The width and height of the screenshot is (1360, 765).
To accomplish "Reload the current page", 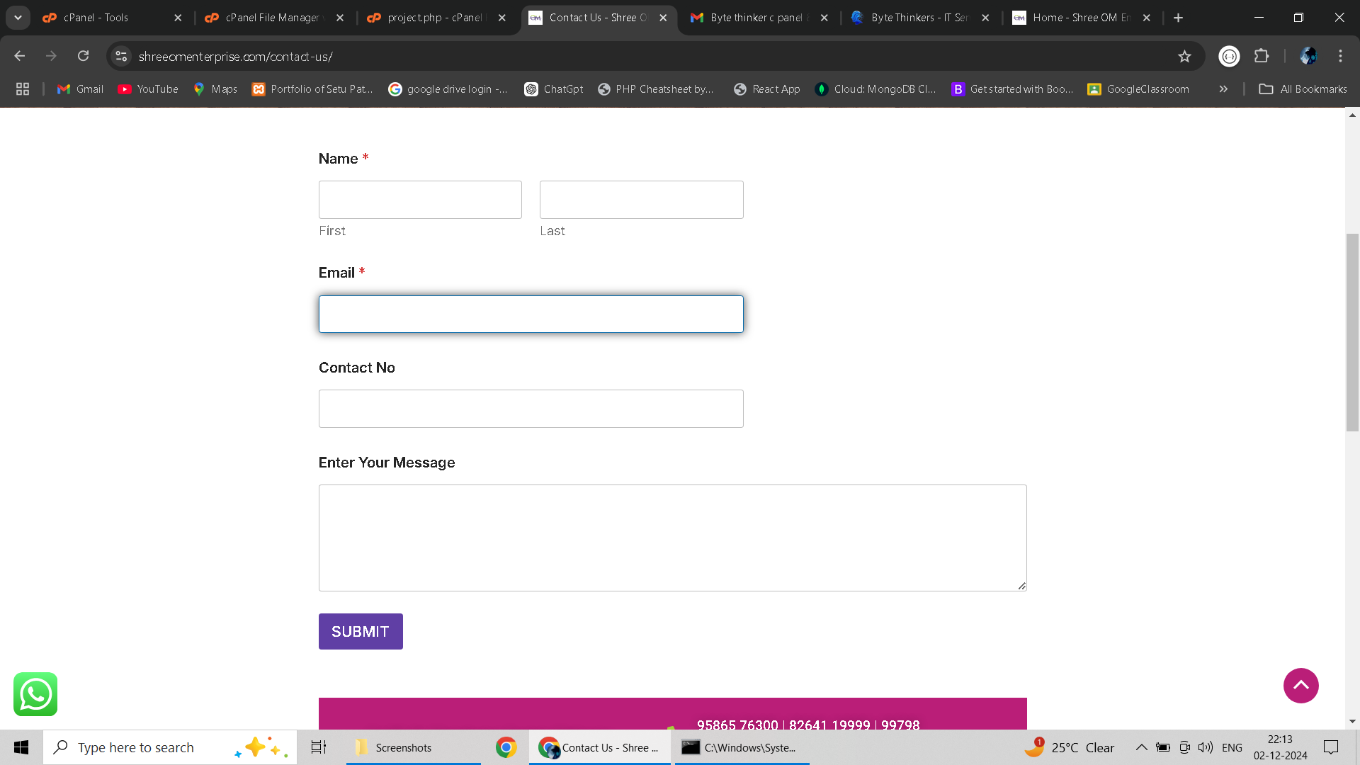I will (x=84, y=56).
